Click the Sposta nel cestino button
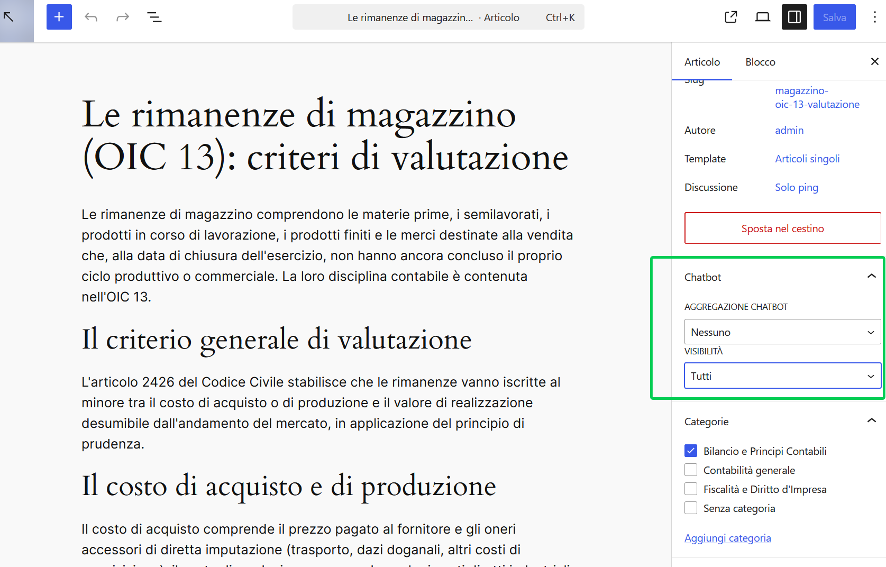The width and height of the screenshot is (886, 567). click(783, 228)
